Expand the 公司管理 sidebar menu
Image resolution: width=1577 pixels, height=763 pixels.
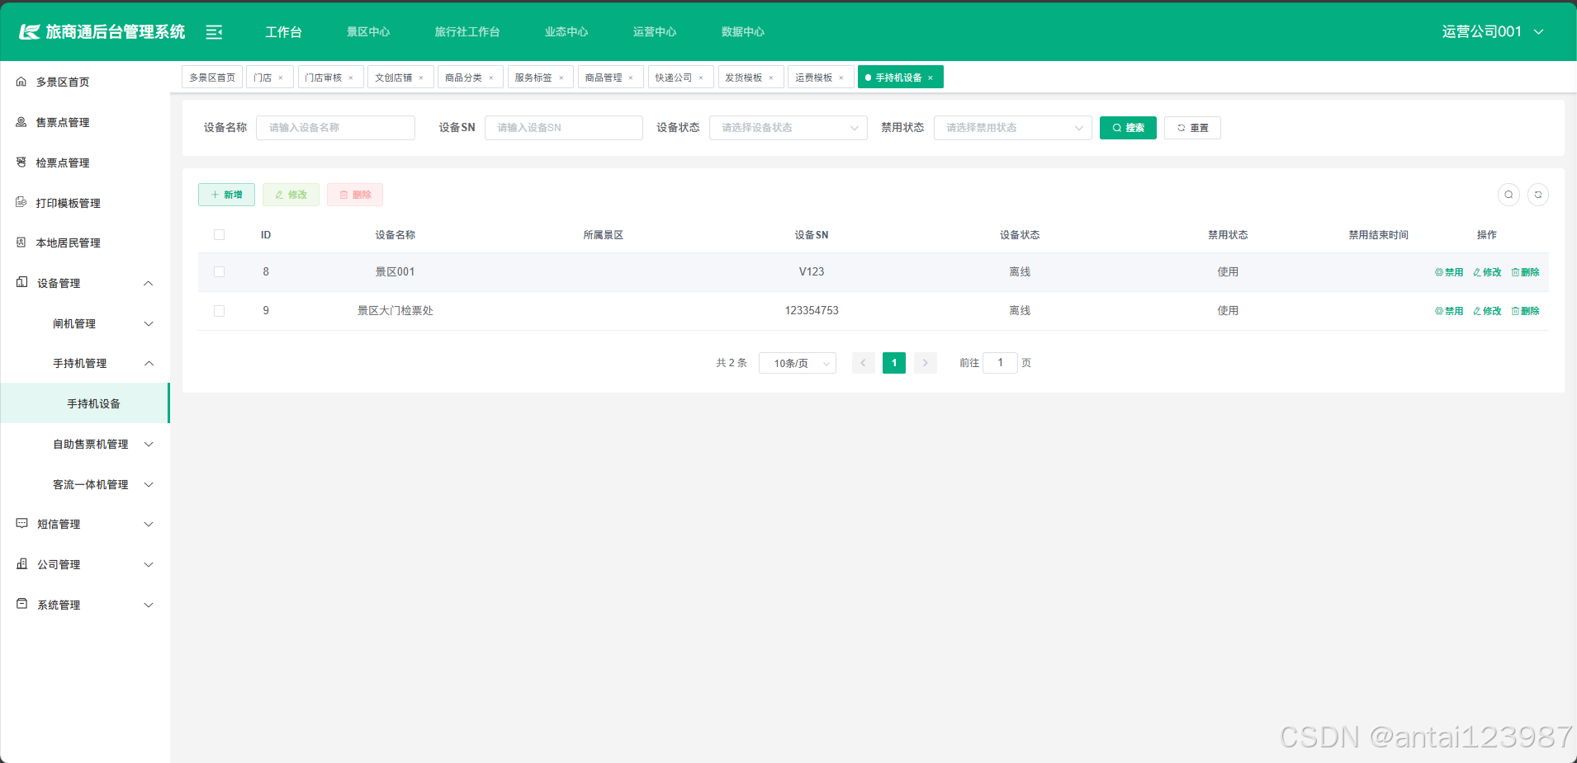pyautogui.click(x=85, y=564)
